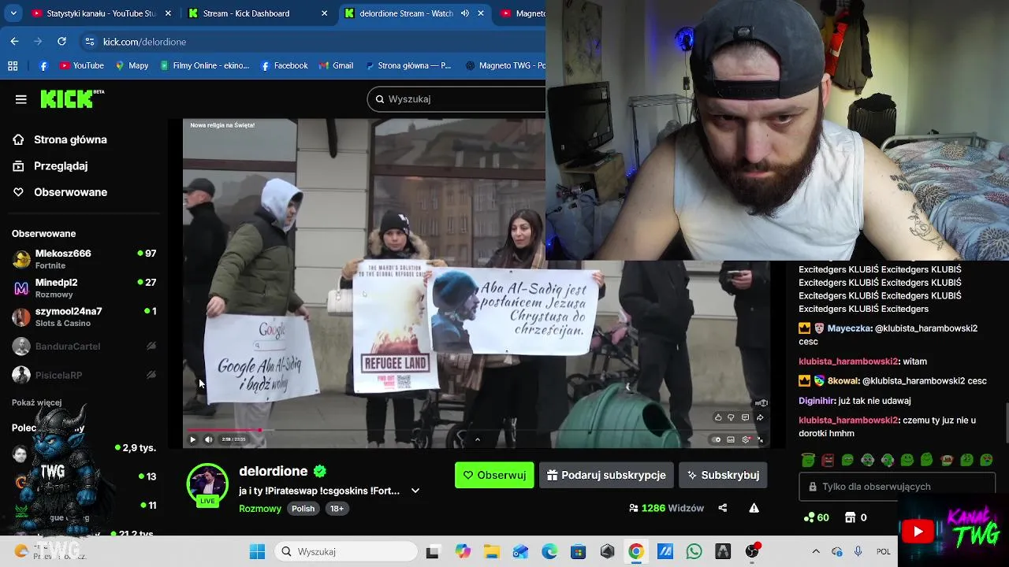Seek on the embedded video progress bar
Image resolution: width=1009 pixels, height=567 pixels.
click(x=476, y=431)
